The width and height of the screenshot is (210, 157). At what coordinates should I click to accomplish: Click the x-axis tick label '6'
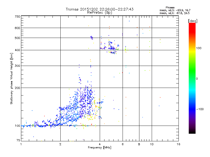(123, 144)
